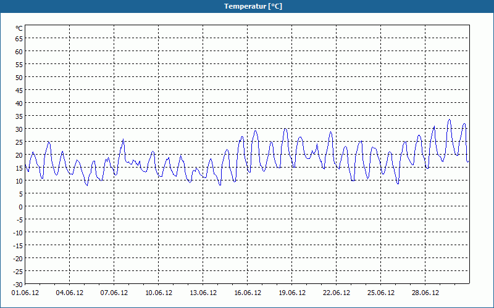This screenshot has width=494, height=308.
Task: Select the 13.06.12 date axis label
Action: coord(203,293)
